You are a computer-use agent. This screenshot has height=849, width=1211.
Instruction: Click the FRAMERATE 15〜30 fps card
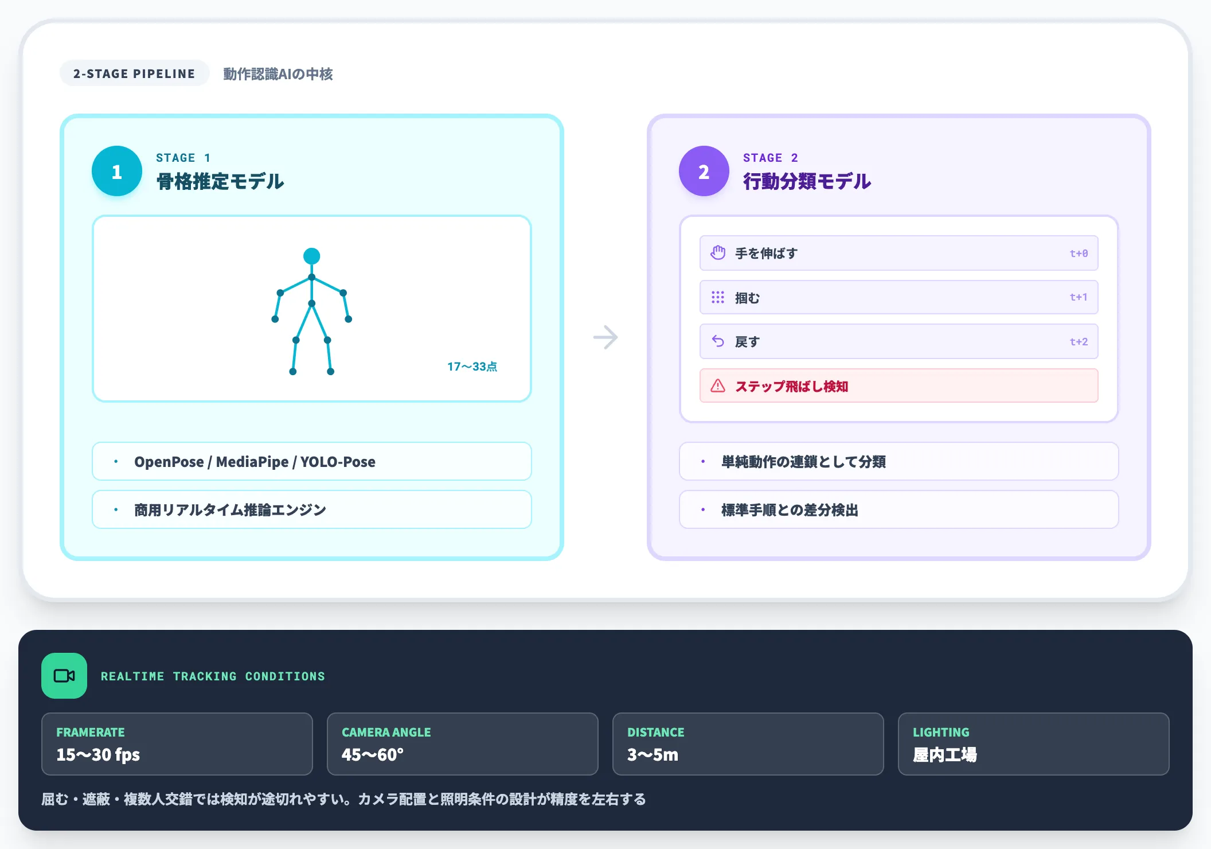[x=177, y=744]
